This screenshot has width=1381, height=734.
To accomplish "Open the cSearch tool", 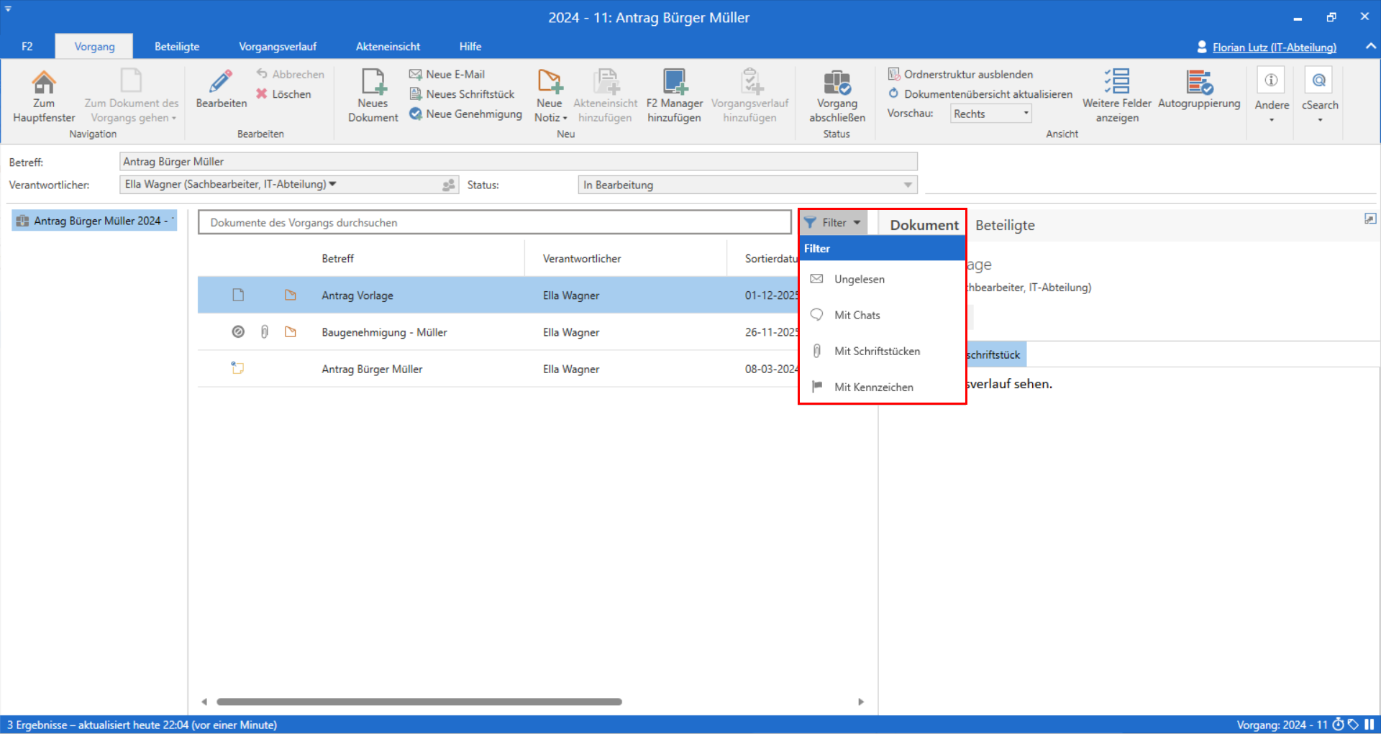I will (x=1319, y=81).
